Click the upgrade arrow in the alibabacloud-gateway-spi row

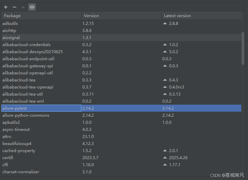tap(165, 66)
